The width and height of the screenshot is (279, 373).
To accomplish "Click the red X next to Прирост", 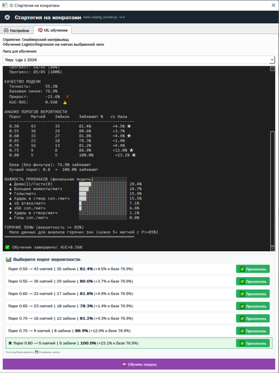I will (67, 97).
